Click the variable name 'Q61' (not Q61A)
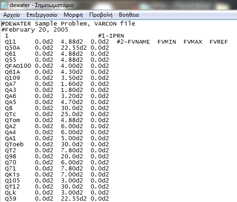This screenshot has width=237, height=202. 10,54
